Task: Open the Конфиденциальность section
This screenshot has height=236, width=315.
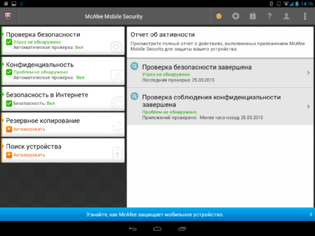Action: click(x=63, y=71)
